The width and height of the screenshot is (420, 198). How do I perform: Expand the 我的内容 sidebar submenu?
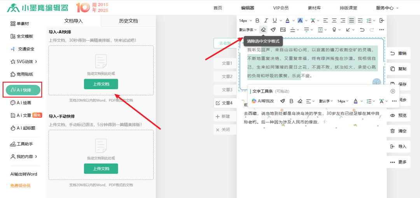pyautogui.click(x=24, y=157)
